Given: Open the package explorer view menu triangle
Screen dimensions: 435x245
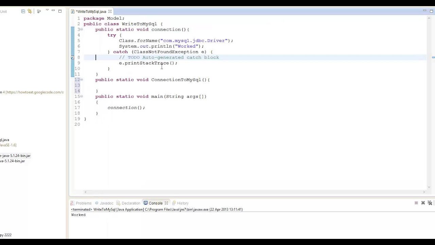Looking at the screenshot, I should [47, 10].
